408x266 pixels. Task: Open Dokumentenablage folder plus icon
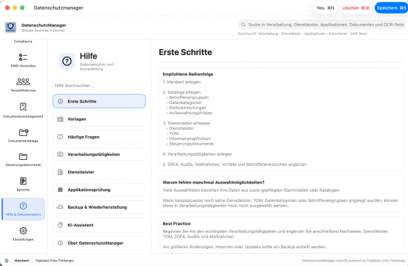(23, 132)
